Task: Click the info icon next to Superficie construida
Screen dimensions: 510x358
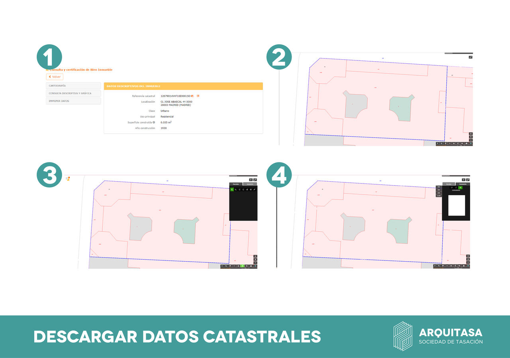Action: pos(154,122)
